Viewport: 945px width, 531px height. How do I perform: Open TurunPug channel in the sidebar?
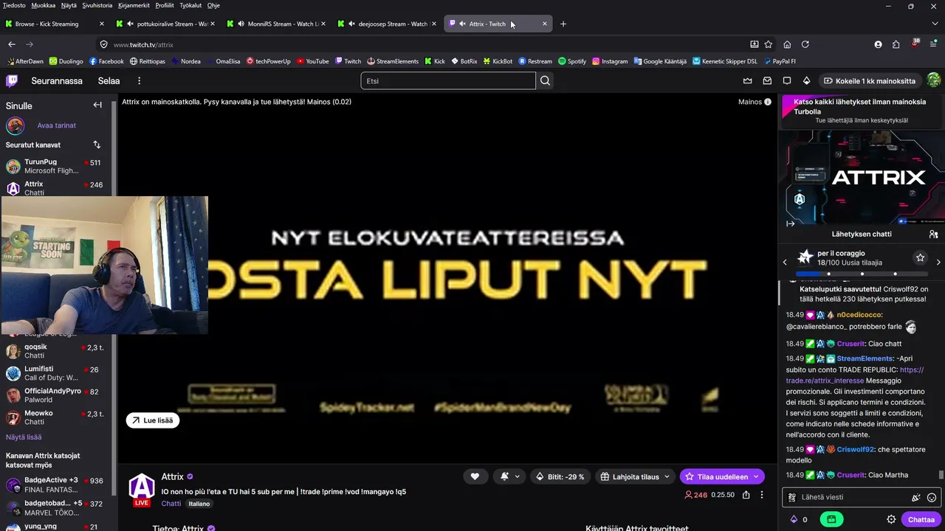54,166
